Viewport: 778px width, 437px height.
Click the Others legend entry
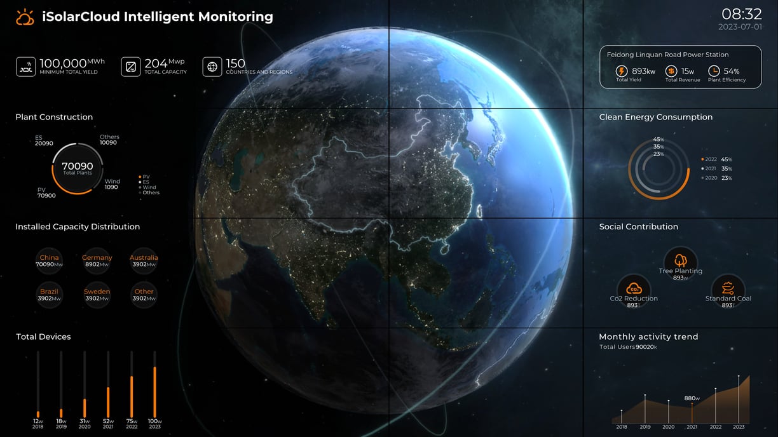(149, 192)
